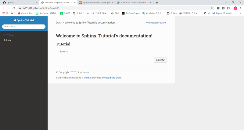The image size is (244, 130).
Task: Click the Next button
Action: click(x=160, y=60)
